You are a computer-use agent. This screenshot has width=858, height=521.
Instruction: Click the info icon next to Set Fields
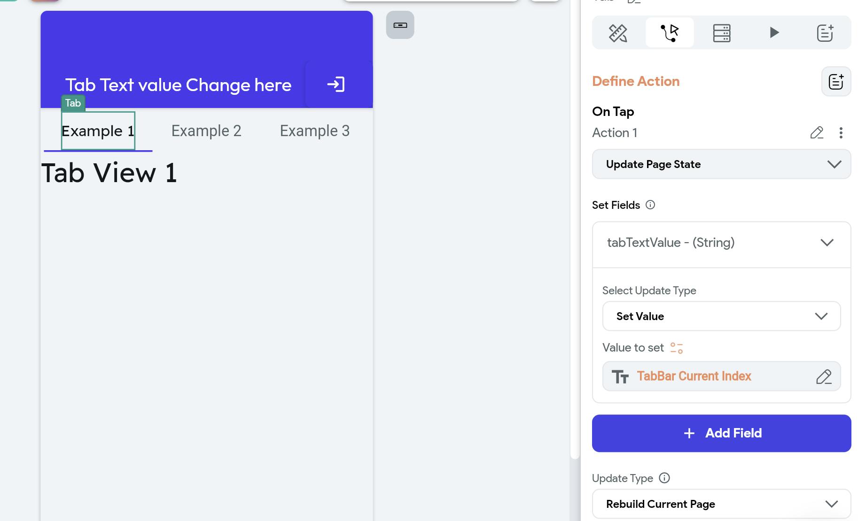650,205
